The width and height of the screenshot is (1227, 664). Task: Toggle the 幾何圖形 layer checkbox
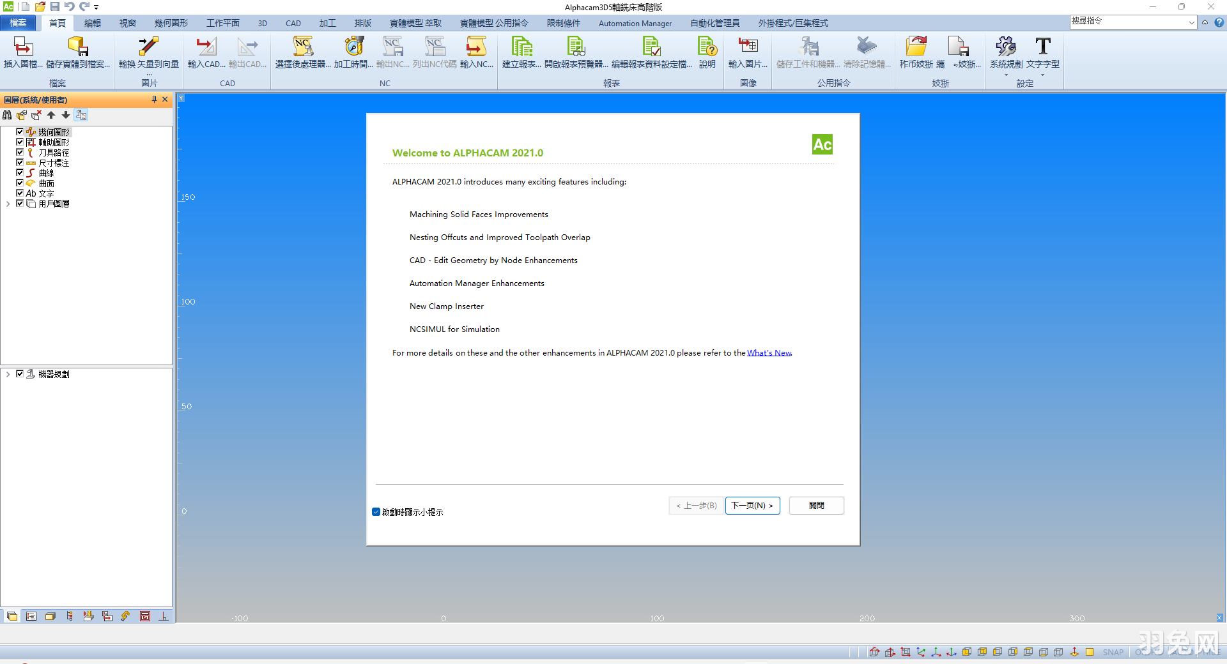pos(20,132)
